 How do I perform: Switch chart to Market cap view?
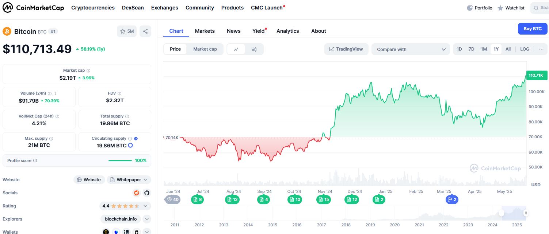tap(205, 49)
